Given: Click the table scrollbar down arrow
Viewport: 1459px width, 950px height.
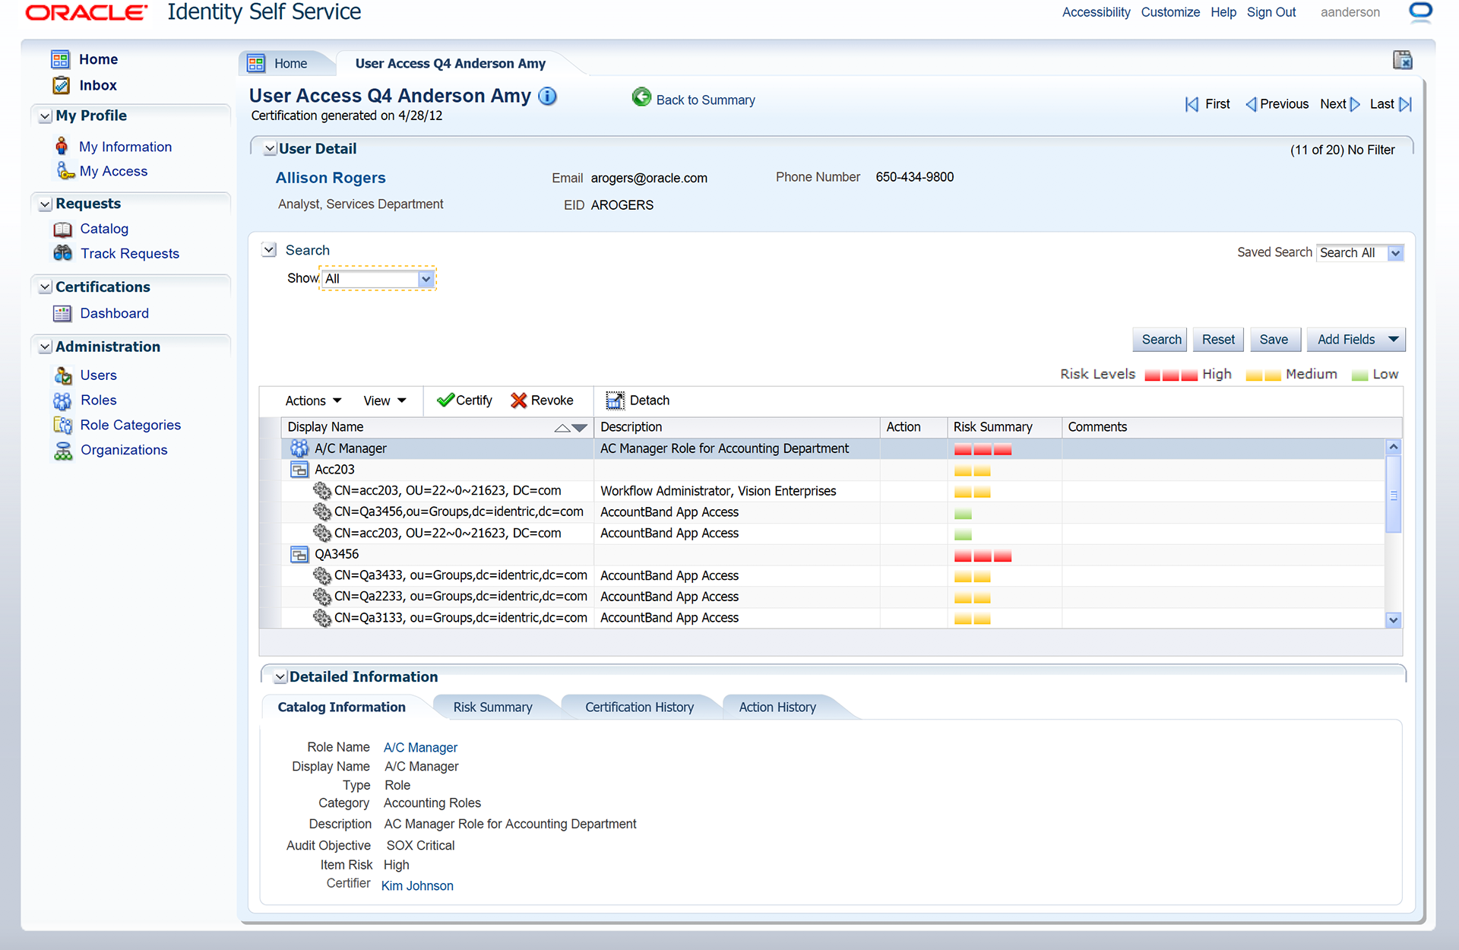Looking at the screenshot, I should [x=1393, y=619].
